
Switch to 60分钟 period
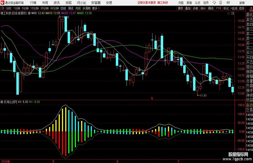[54, 8]
